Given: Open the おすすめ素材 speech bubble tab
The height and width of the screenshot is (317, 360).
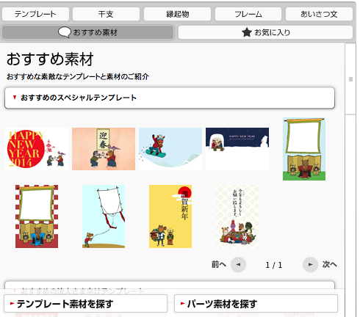Looking at the screenshot, I should click(x=87, y=32).
